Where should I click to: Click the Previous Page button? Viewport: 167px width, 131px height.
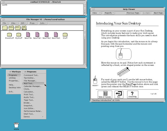pyautogui.click(x=133, y=13)
